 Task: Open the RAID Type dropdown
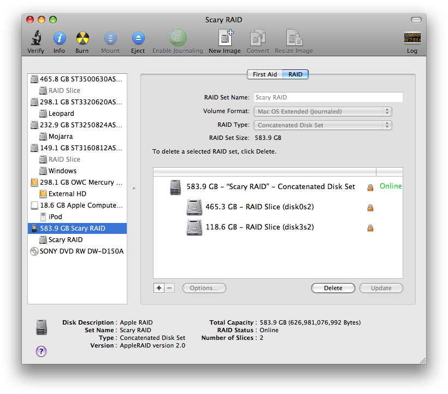(322, 125)
